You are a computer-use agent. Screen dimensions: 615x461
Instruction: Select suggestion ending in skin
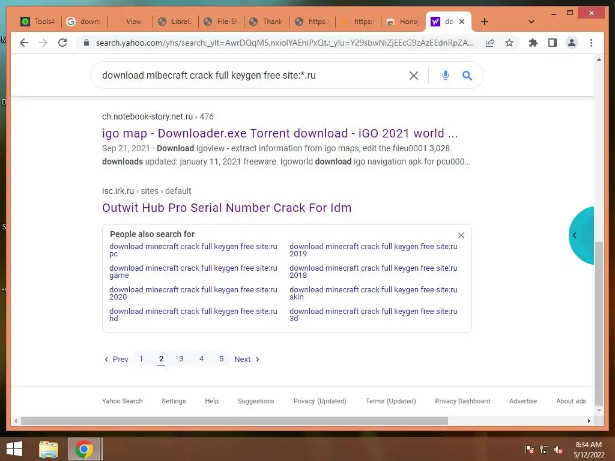(374, 293)
